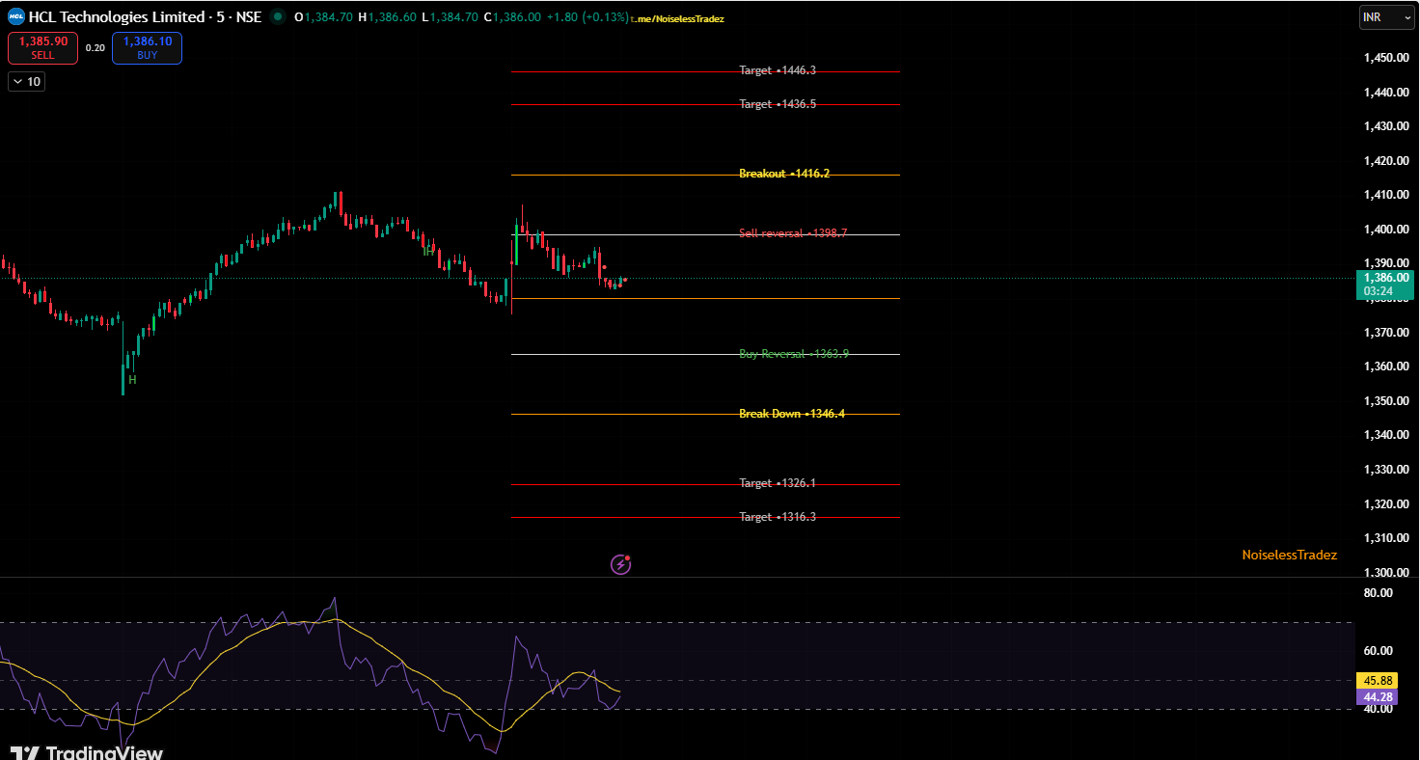Click 1,330.00 on the price scale
This screenshot has height=760, width=1420.
click(x=1385, y=470)
